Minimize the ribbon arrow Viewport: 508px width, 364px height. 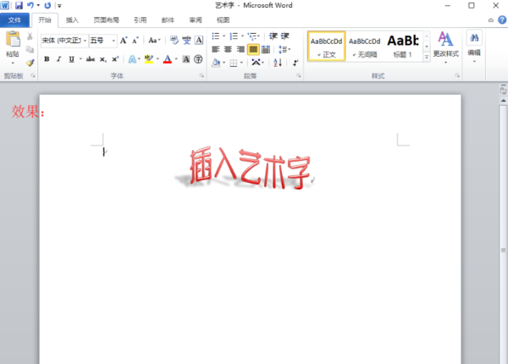click(x=491, y=20)
